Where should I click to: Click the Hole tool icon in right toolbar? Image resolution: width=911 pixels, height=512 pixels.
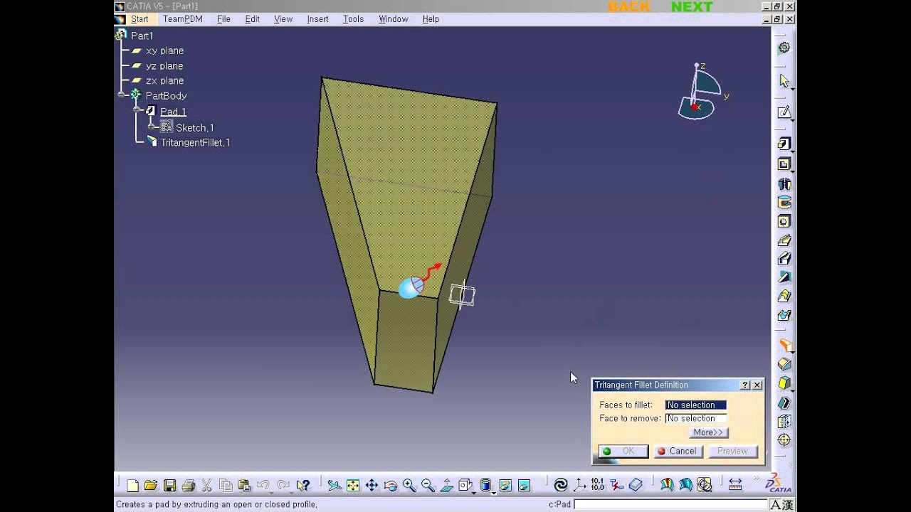click(784, 221)
